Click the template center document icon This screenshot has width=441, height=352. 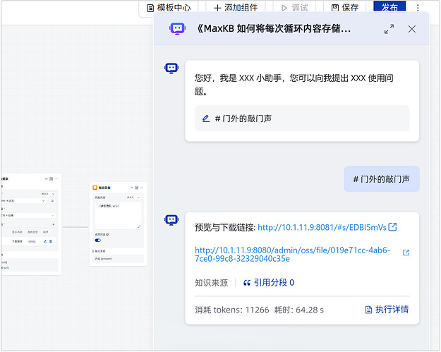pos(150,8)
